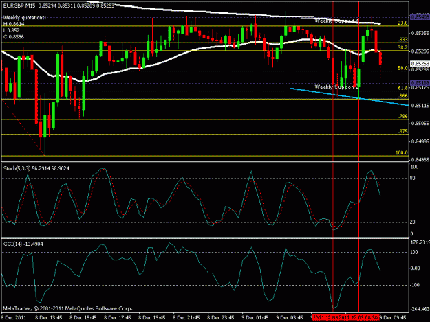
Task: Click the '9 Dec 09:45' time axis label
Action: pyautogui.click(x=393, y=318)
